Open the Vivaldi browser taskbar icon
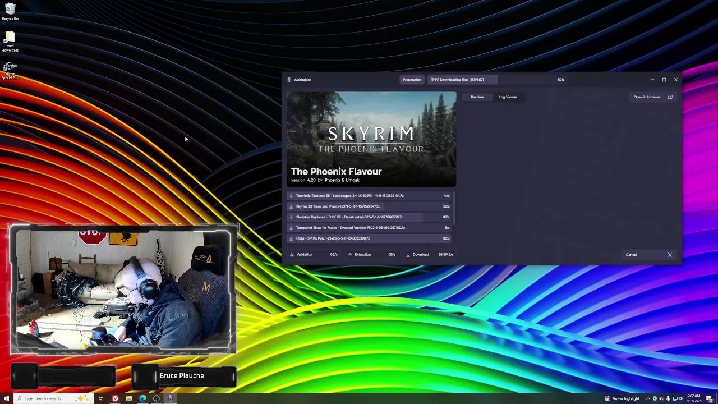Screen dimensions: 718x404 pyautogui.click(x=115, y=398)
